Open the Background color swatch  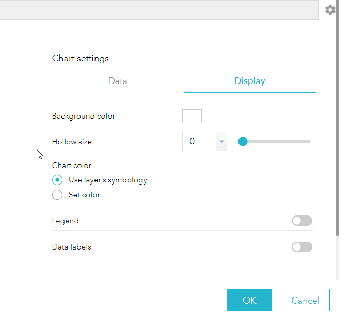[x=192, y=115]
